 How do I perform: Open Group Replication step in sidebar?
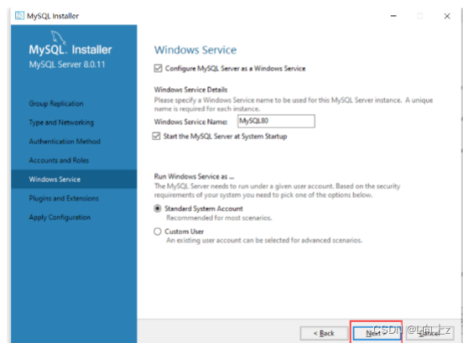click(x=56, y=104)
